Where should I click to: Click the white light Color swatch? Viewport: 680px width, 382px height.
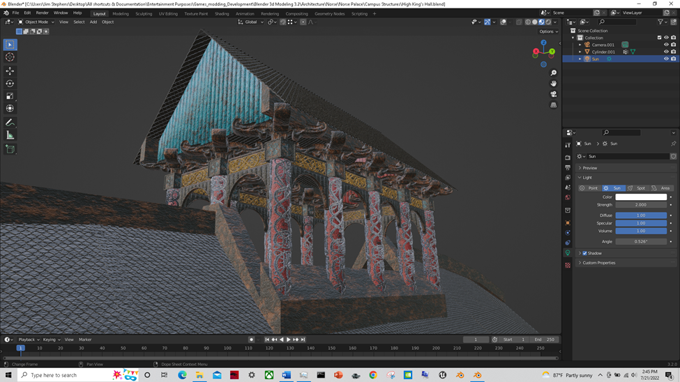(x=641, y=197)
